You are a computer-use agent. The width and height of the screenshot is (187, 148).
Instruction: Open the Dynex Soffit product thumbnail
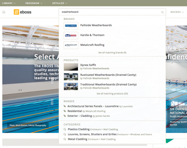coord(71,67)
